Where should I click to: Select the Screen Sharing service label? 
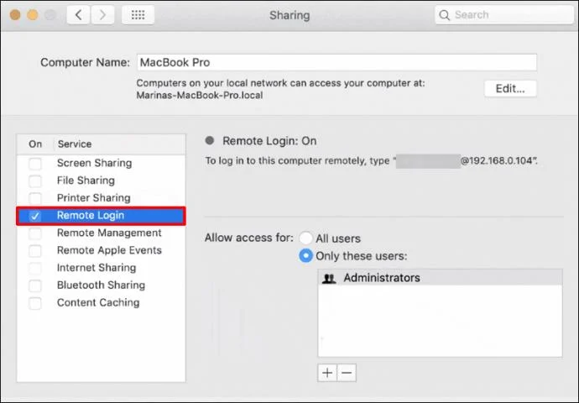pos(94,163)
